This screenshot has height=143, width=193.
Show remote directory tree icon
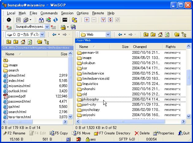tap(184, 35)
